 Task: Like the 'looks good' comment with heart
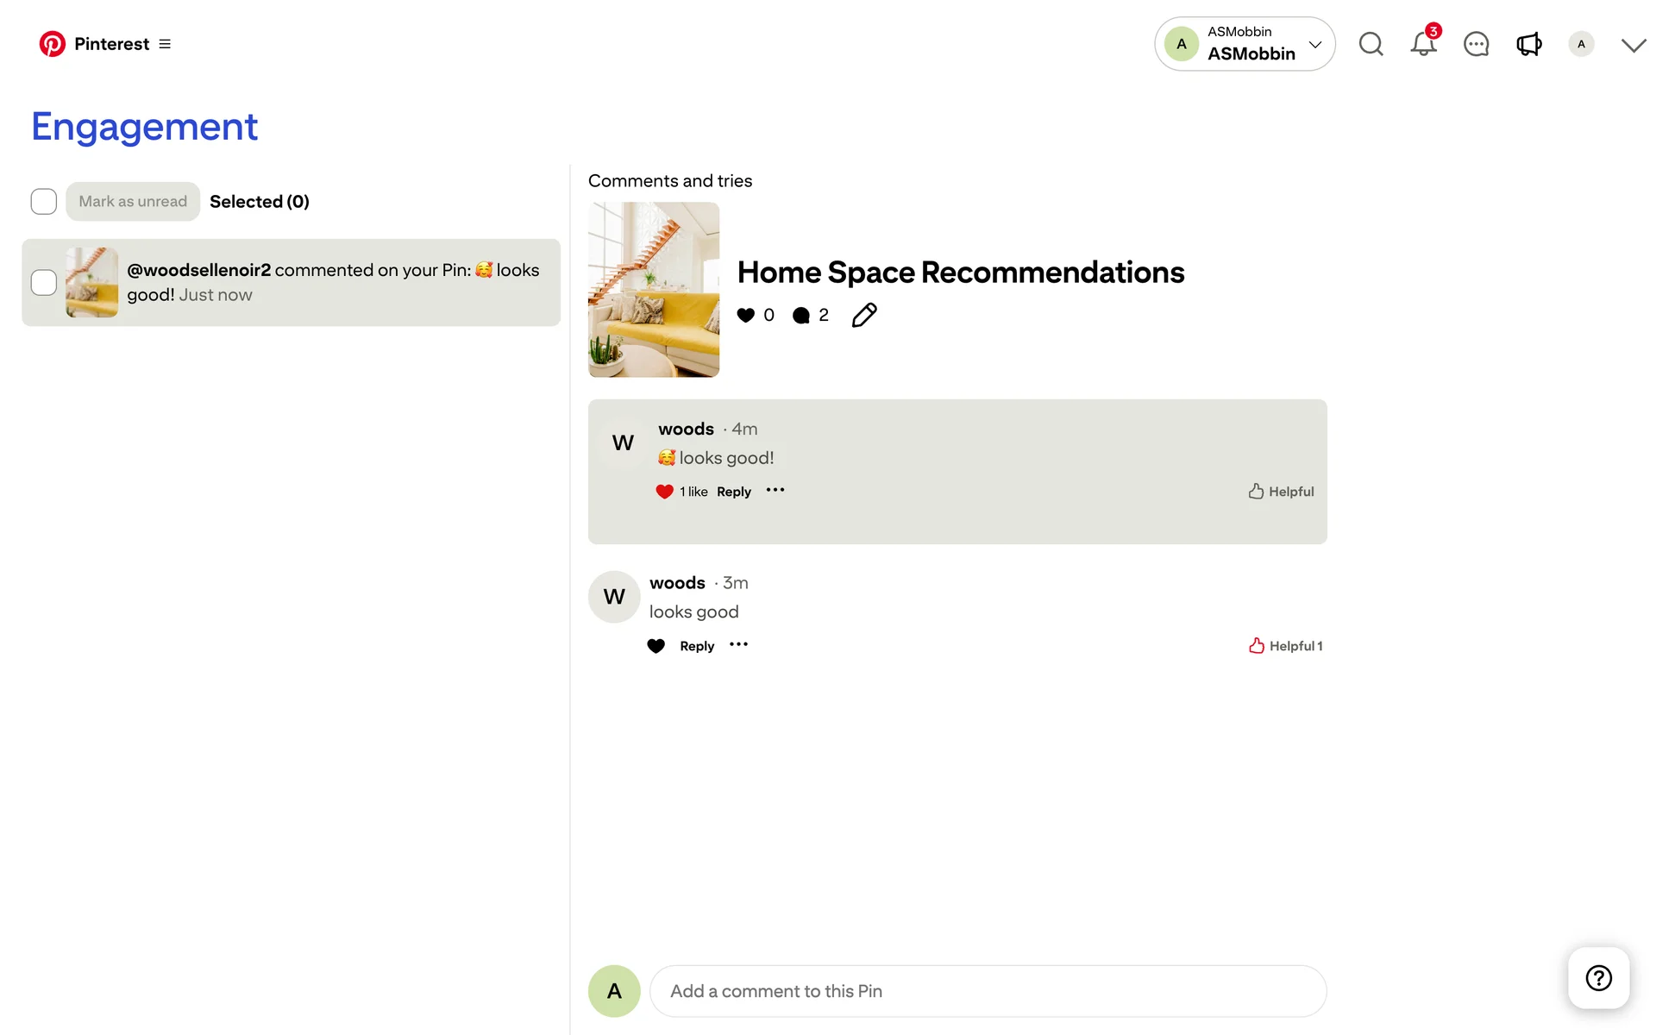[x=656, y=646]
